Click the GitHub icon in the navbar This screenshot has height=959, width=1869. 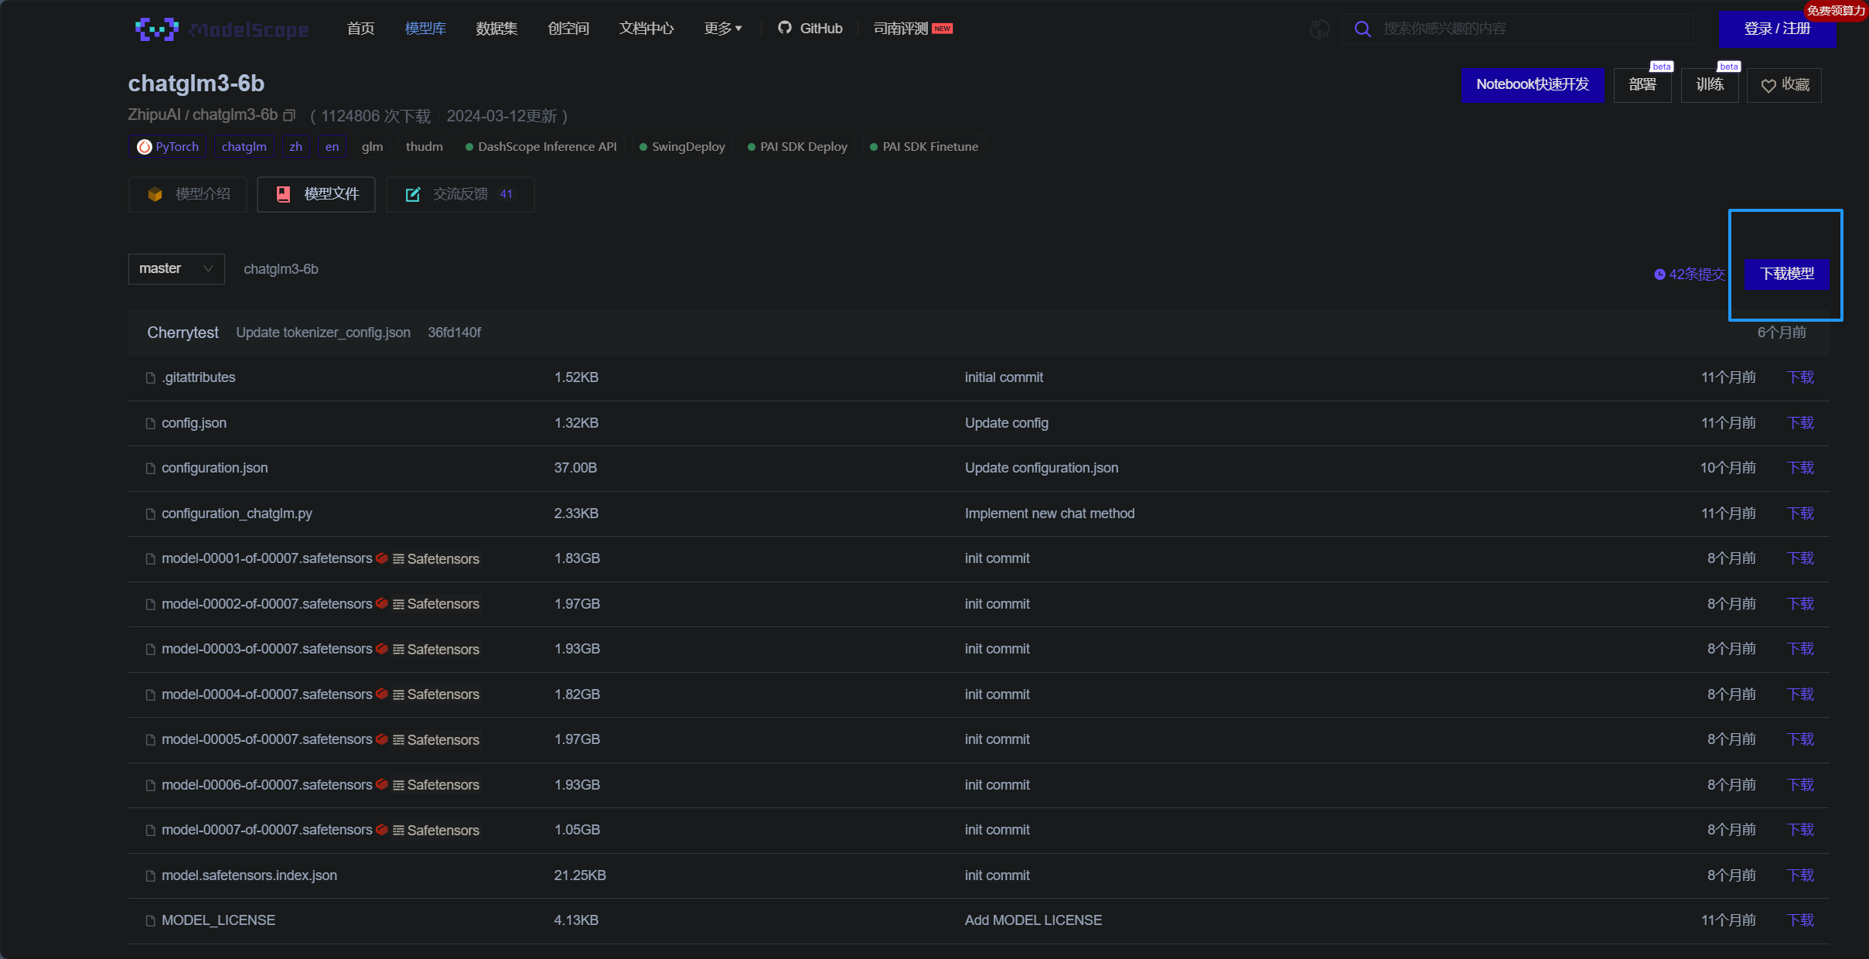tap(784, 28)
